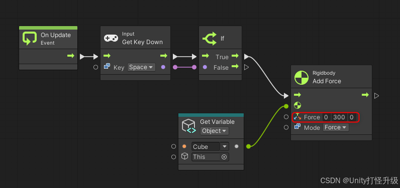Screen dimensions: 400x188
Task: Select the Add Force node title
Action: [x=327, y=81]
